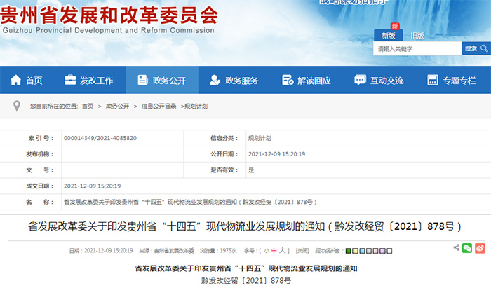Go to 政务公开 in breadcrumb
This screenshot has height=288, width=491.
pyautogui.click(x=117, y=107)
